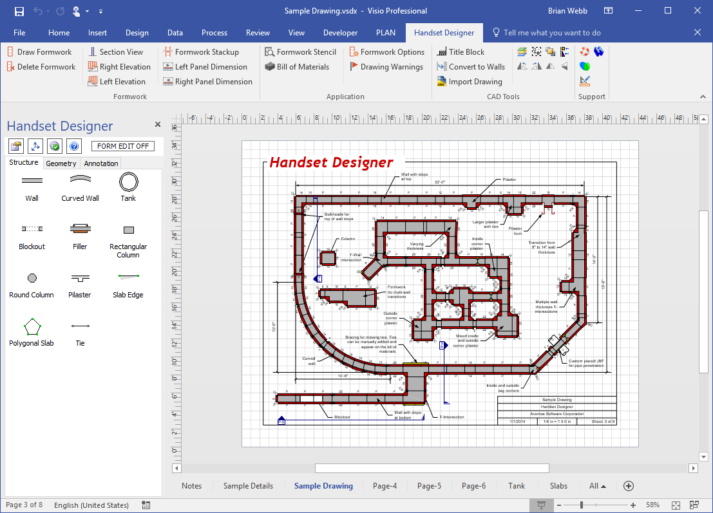Click the zoom slider handle in the status bar
713x513 pixels.
click(581, 505)
